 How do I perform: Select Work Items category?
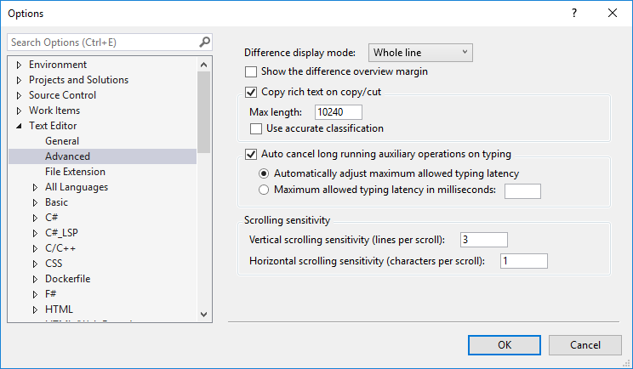[54, 111]
